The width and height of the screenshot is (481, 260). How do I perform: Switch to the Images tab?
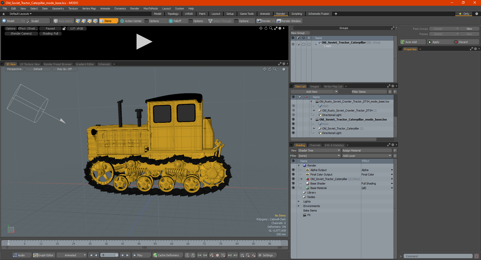(x=314, y=86)
